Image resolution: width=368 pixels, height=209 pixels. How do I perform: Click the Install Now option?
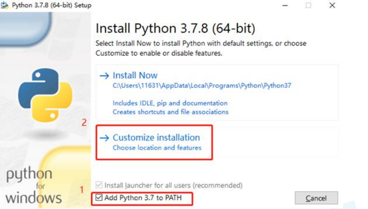click(x=217, y=93)
